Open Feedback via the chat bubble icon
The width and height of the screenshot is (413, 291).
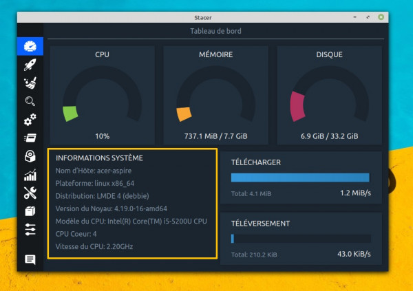click(30, 259)
